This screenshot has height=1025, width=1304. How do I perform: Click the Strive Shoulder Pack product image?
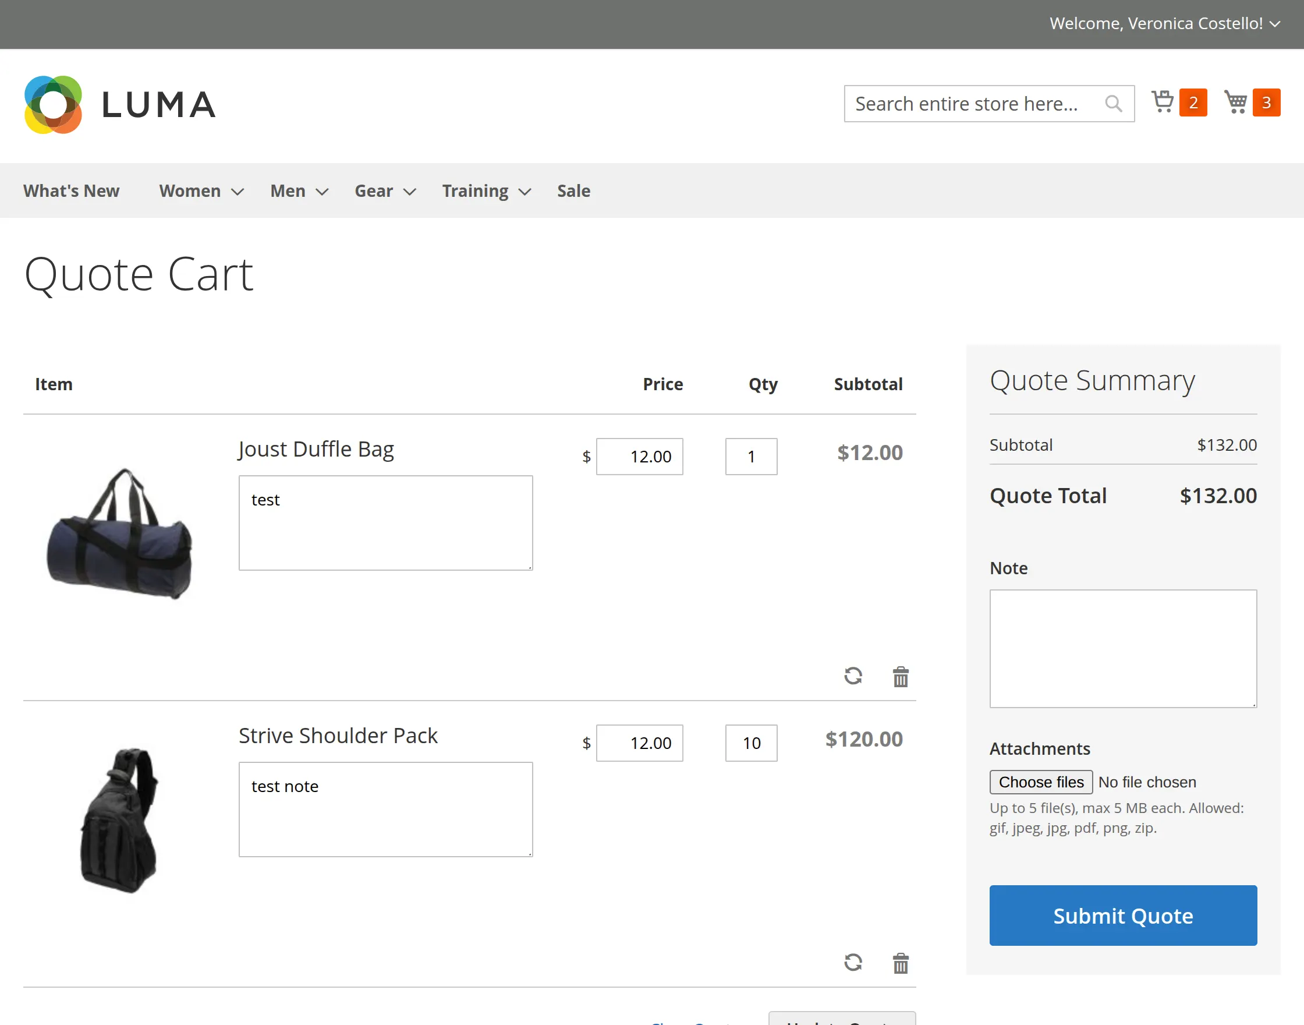119,821
